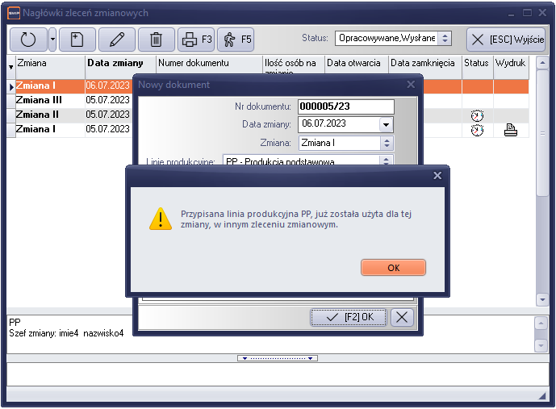Click the printer F3 button
This screenshot has height=409, width=556.
click(x=196, y=39)
